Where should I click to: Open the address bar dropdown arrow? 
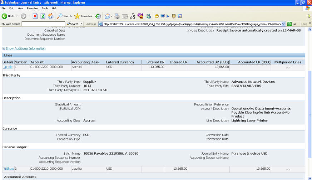284,24
